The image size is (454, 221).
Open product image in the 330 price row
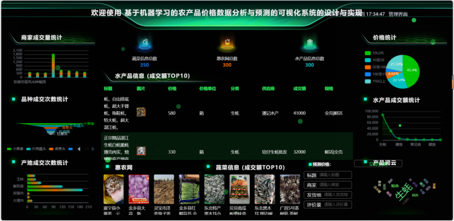point(141,151)
